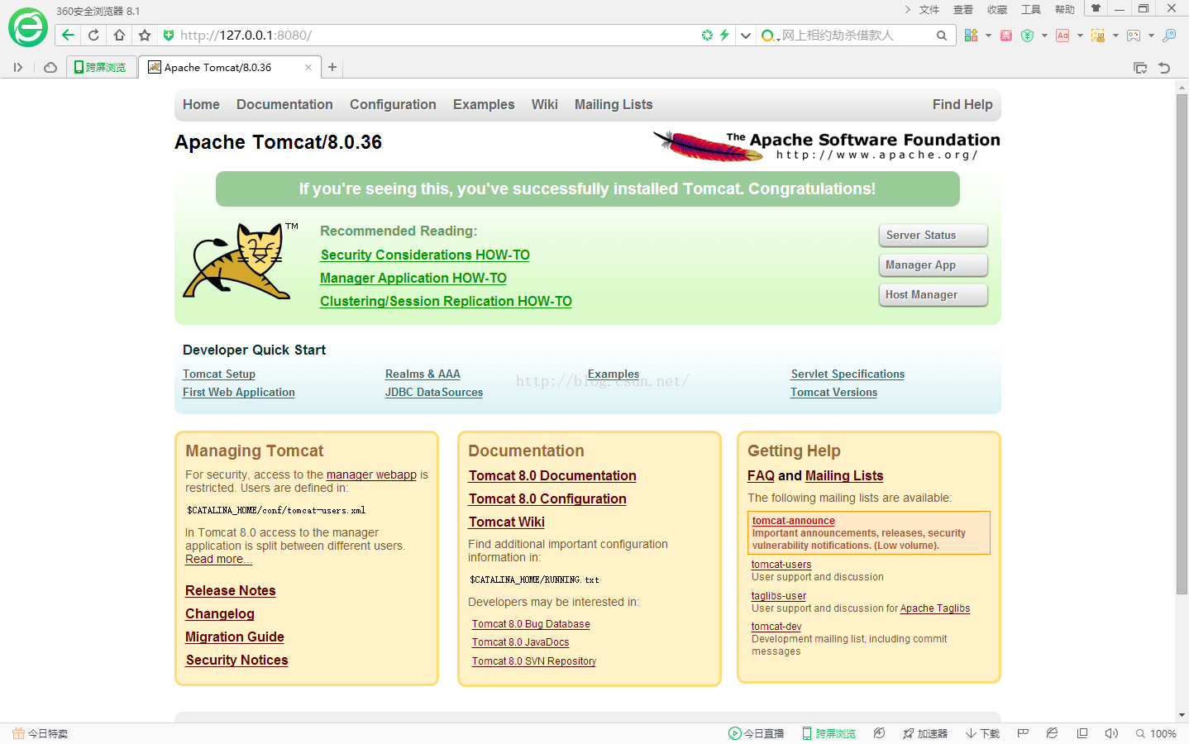Expand the Ad blocker dropdown arrow
The height and width of the screenshot is (744, 1189).
point(1080,36)
